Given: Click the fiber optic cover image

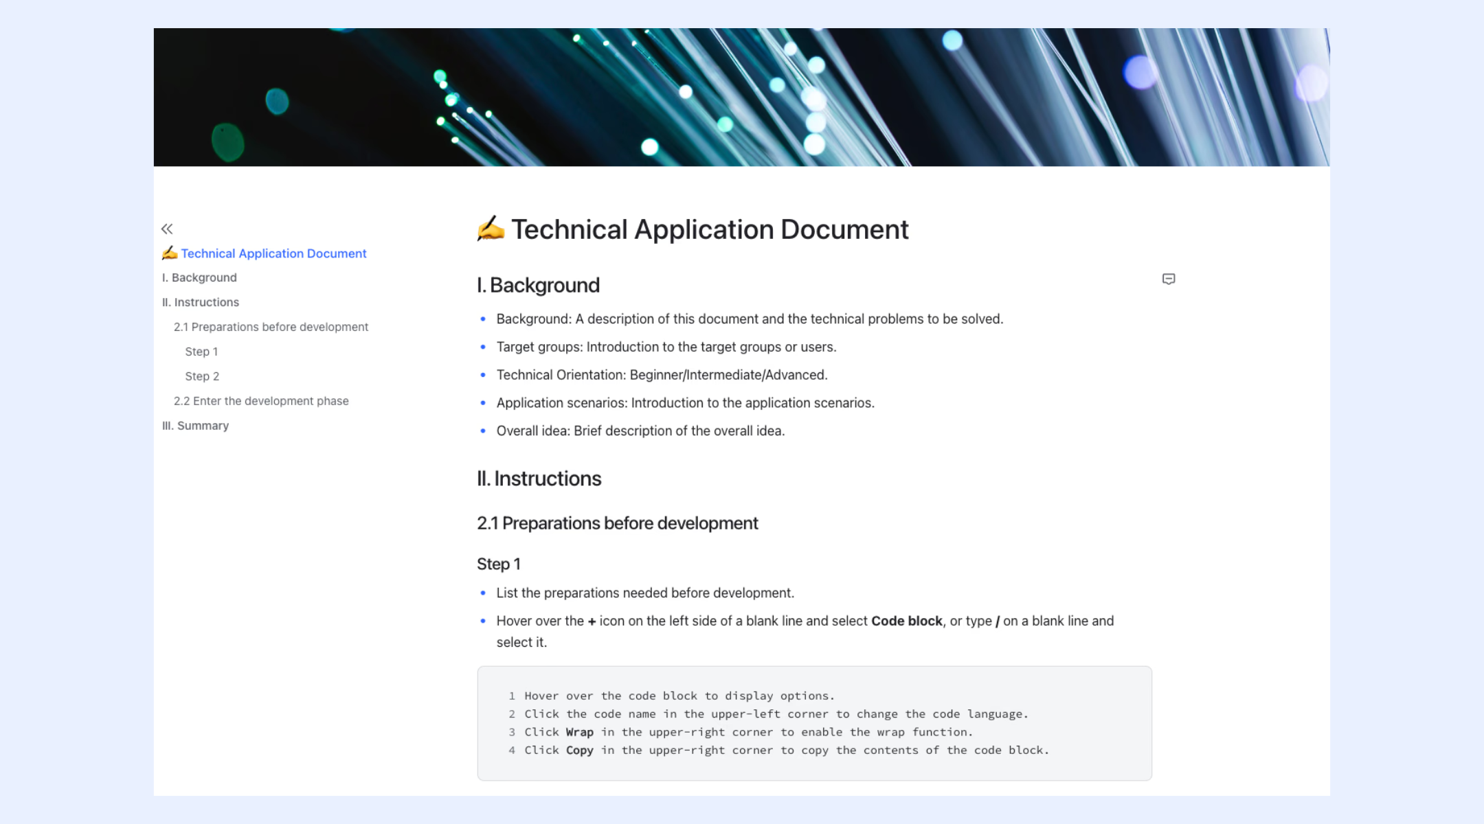Looking at the screenshot, I should tap(741, 97).
